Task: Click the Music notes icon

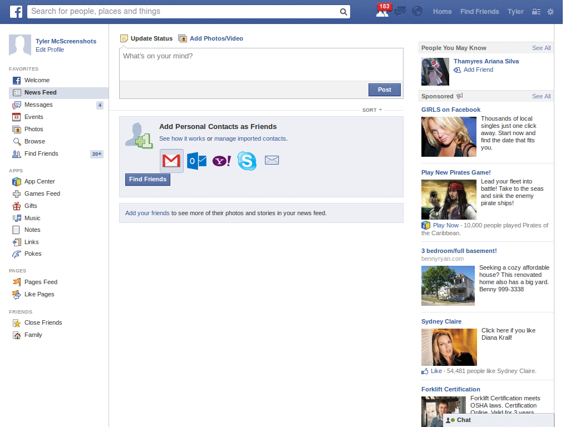Action: 16,218
